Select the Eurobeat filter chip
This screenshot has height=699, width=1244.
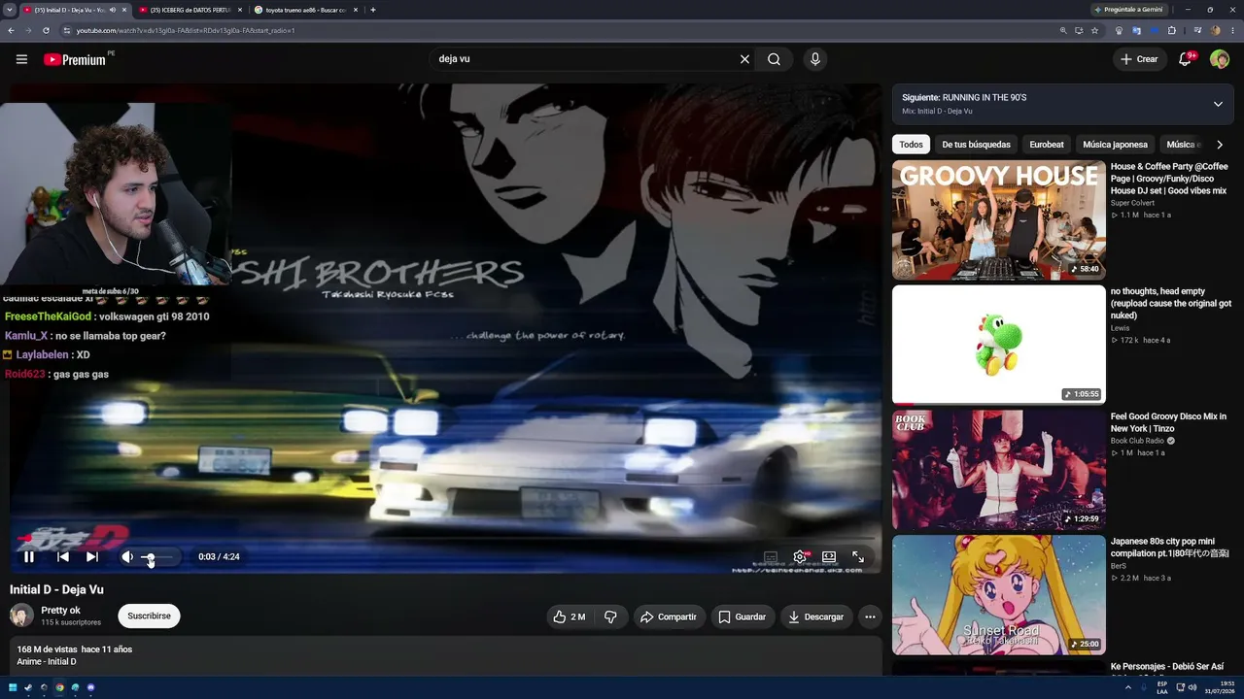pos(1047,145)
